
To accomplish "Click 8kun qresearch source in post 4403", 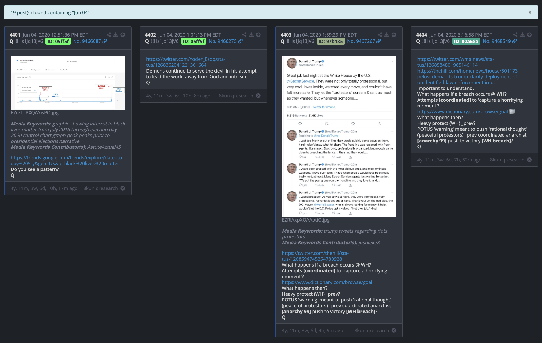I will pyautogui.click(x=372, y=330).
